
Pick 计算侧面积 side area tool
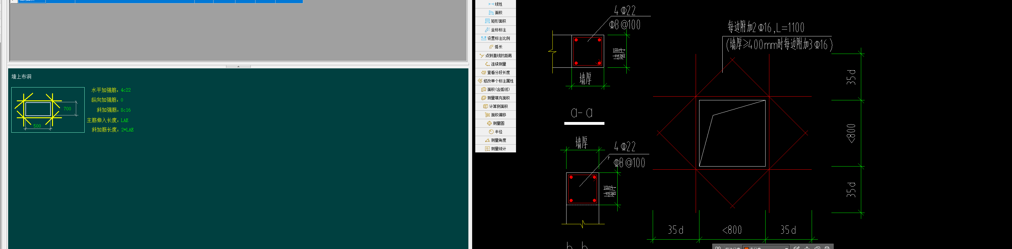click(x=495, y=106)
